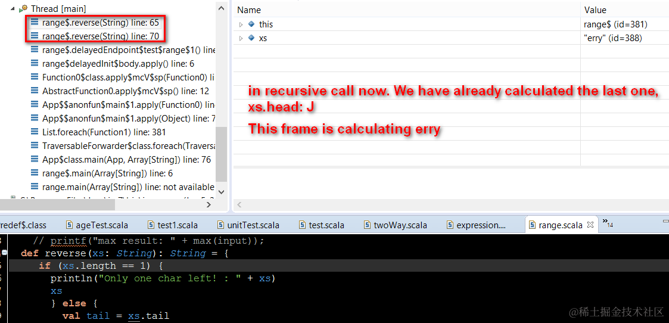The image size is (669, 323).
Task: Click the Debug view horizontal scroll right arrow
Action: tap(209, 205)
